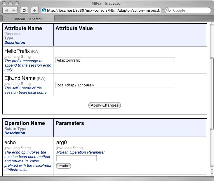
Task: Select the MBean Inspector tab
Action: coord(28,19)
